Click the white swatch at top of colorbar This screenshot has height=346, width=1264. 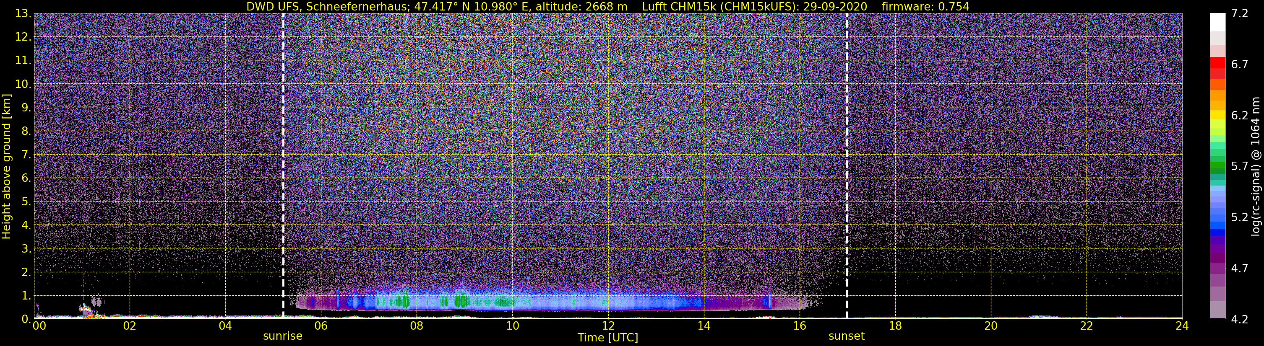tap(1217, 22)
